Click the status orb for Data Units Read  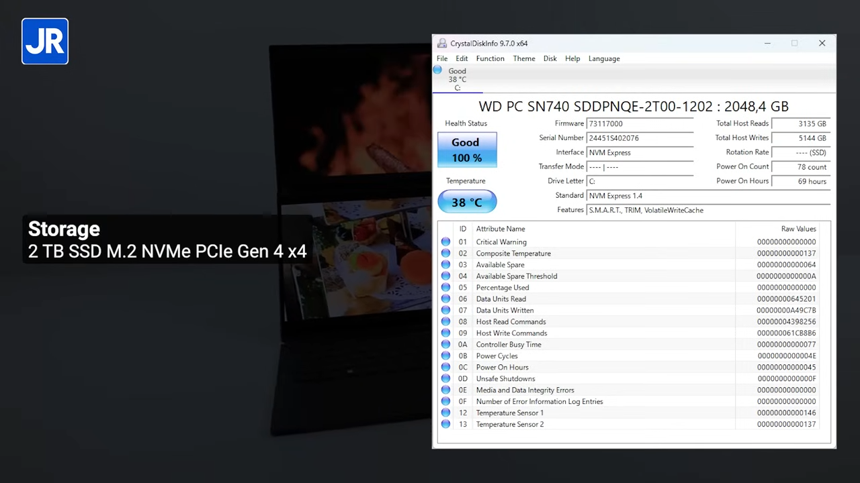coord(445,299)
